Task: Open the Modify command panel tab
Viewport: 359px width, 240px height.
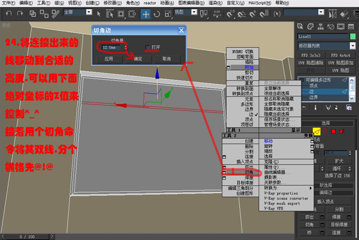Action: click(x=310, y=27)
